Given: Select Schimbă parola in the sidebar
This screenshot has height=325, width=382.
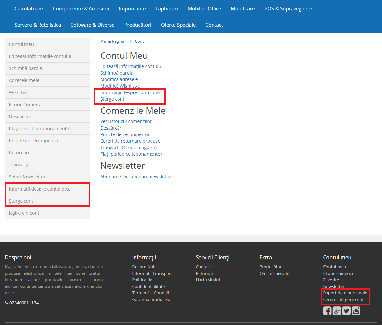Looking at the screenshot, I should tap(25, 68).
